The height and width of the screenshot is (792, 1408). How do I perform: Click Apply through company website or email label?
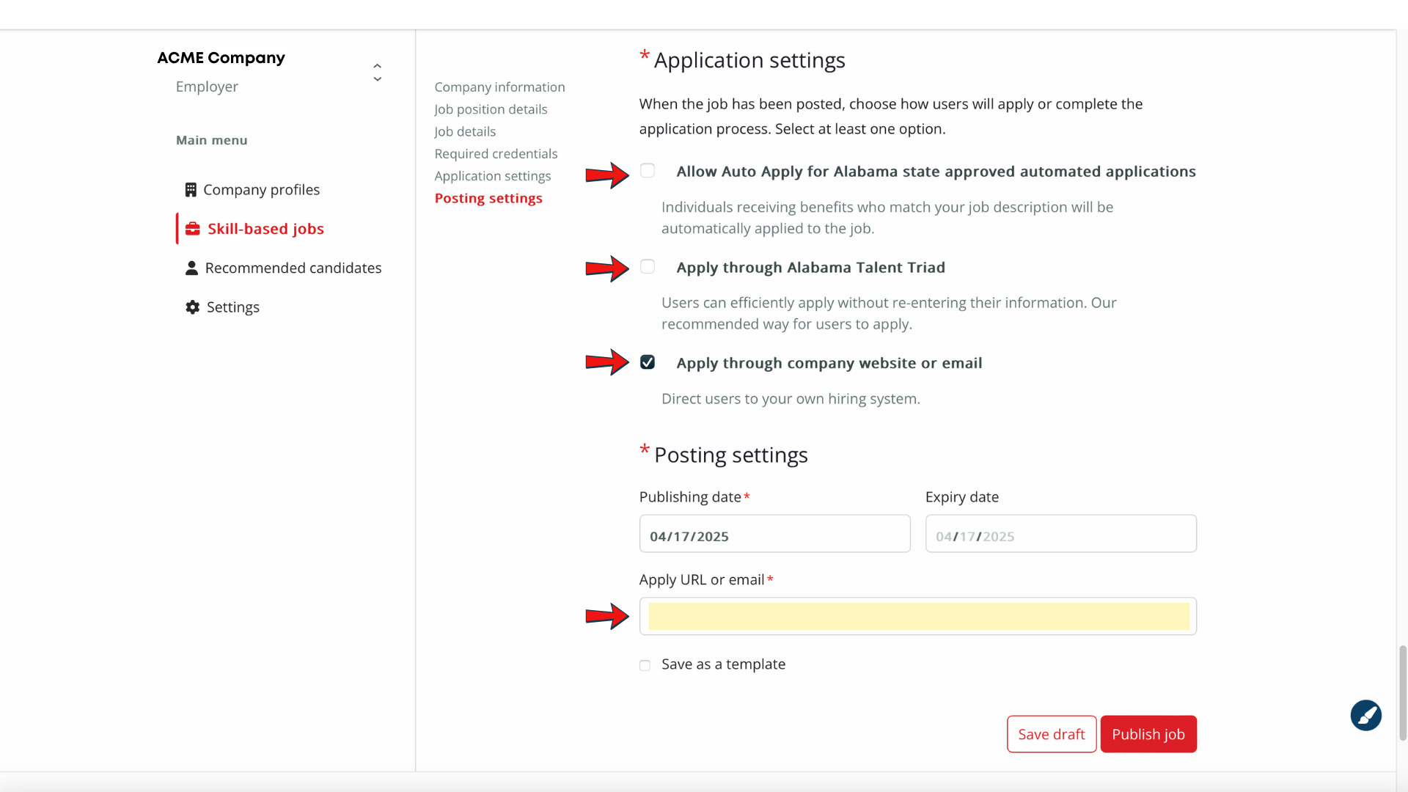tap(829, 364)
